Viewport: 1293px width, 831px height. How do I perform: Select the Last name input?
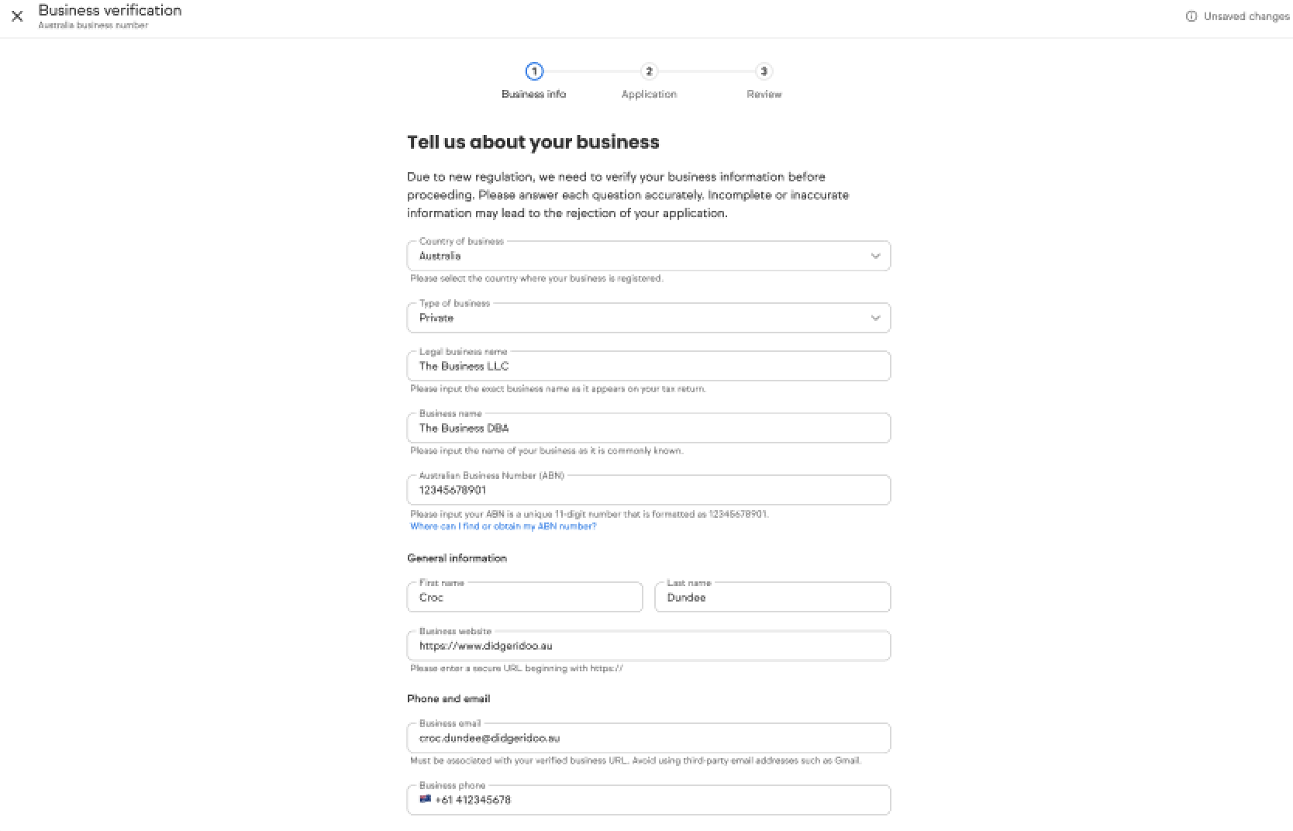(x=772, y=598)
